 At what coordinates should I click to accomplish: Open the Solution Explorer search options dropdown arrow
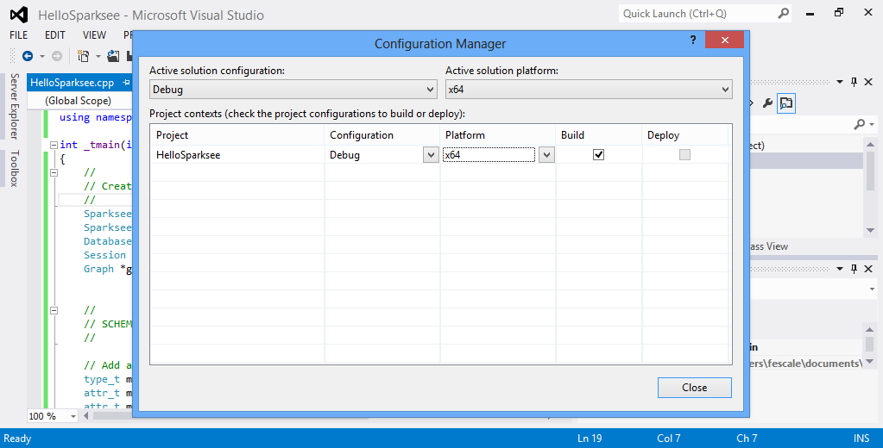872,125
